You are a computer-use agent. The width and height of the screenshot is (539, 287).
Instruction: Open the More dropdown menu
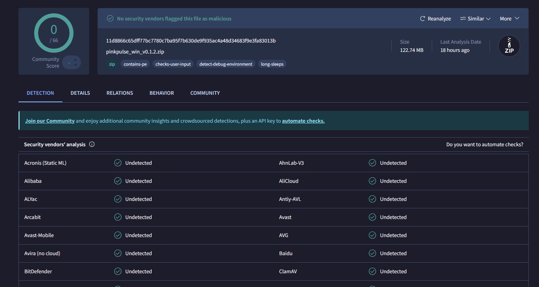pos(510,18)
